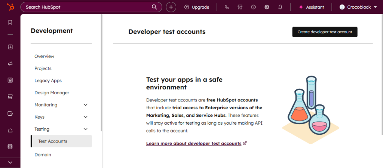Click the Developer test accounts heading

pos(167,32)
